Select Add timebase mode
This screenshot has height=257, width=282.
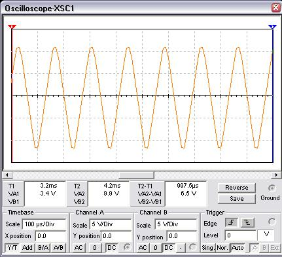tap(27, 248)
